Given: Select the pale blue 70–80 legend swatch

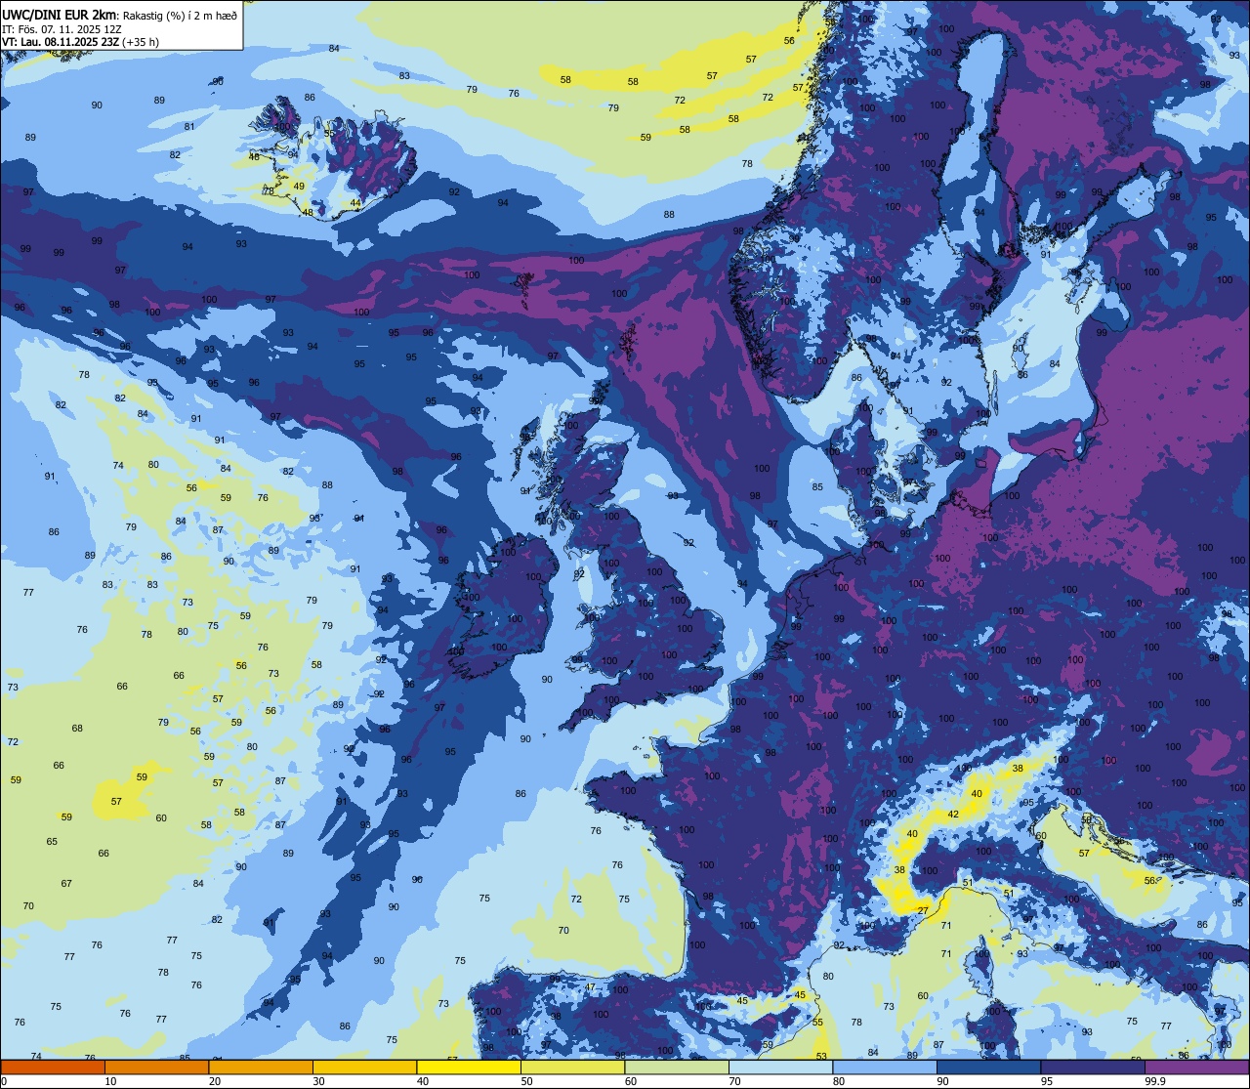Looking at the screenshot, I should (780, 1067).
